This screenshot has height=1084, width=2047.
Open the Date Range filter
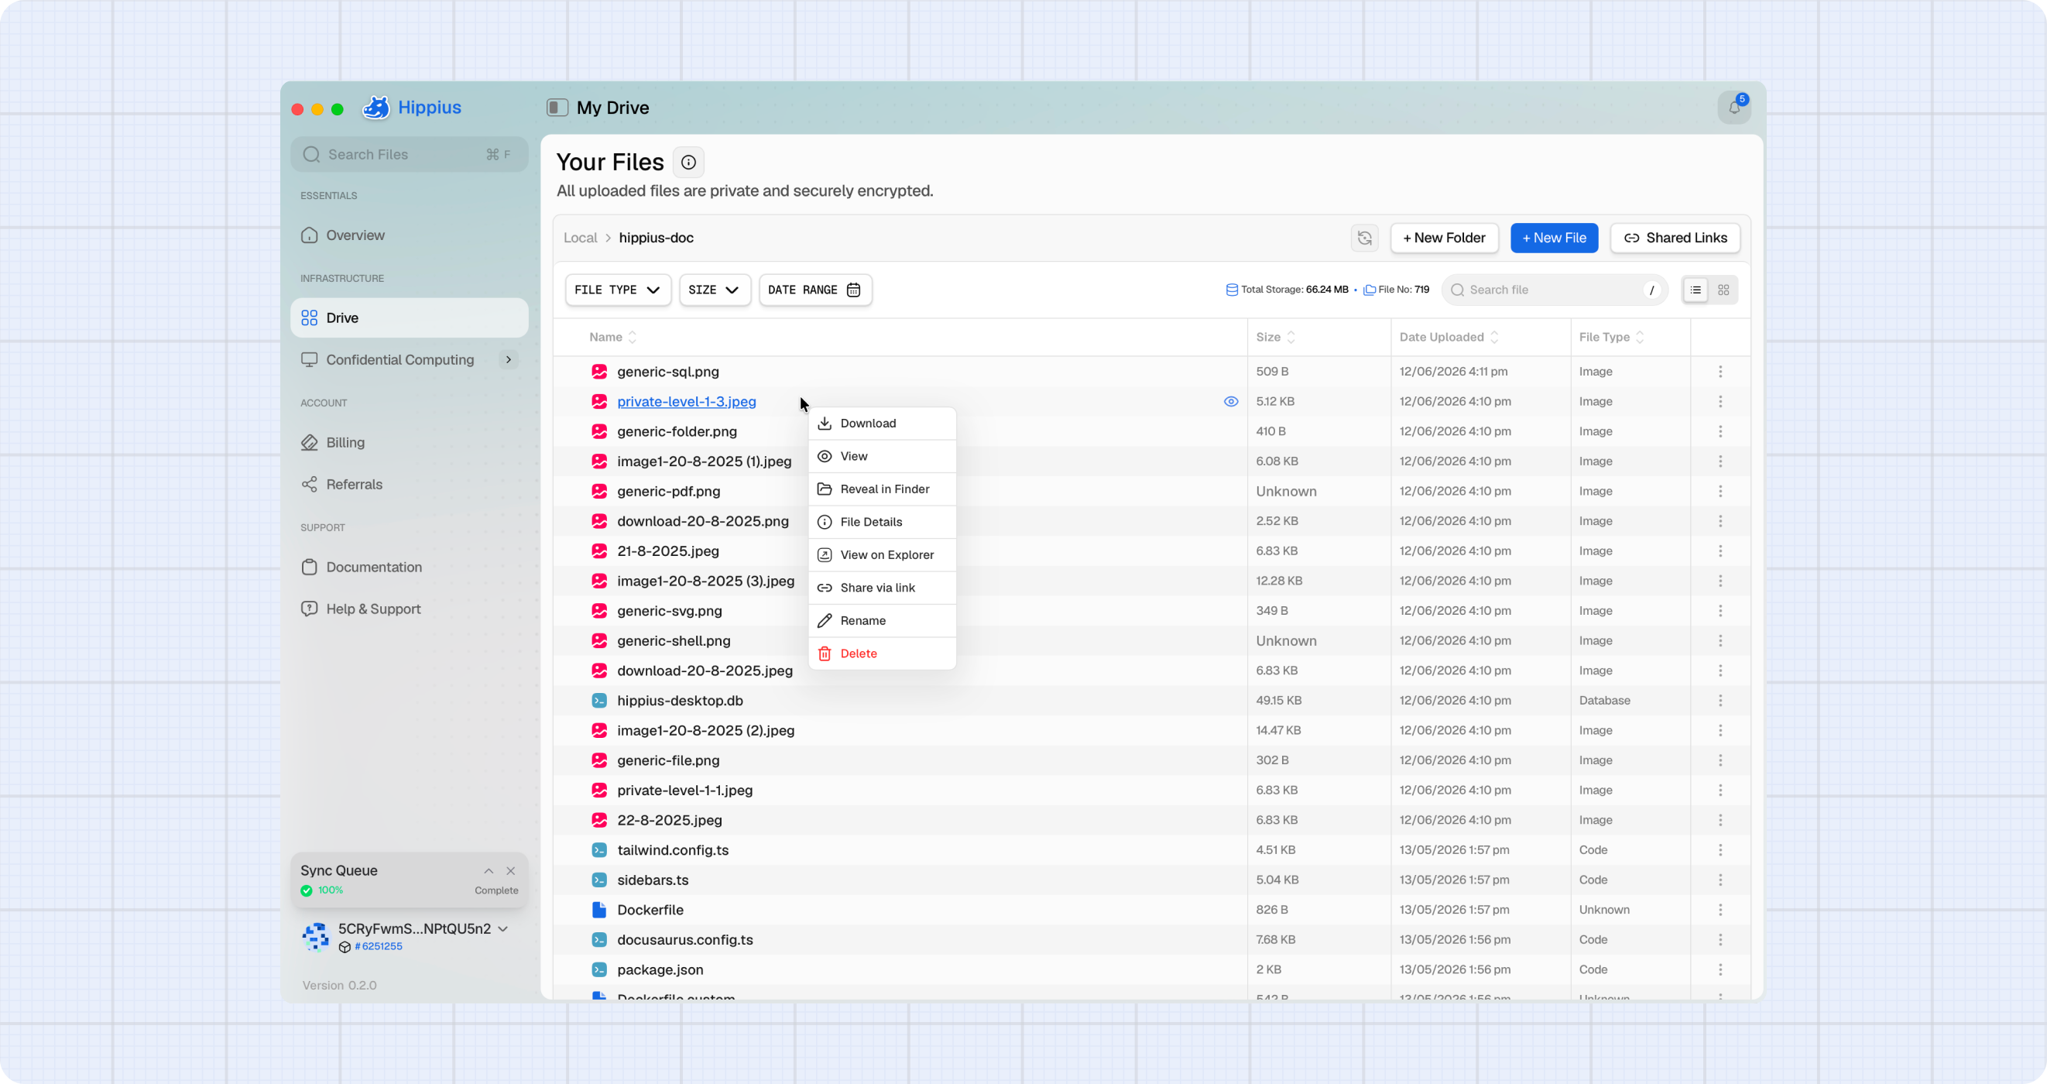pos(815,290)
